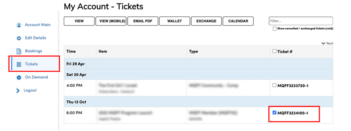Focus the Filter text field

pos(301,21)
